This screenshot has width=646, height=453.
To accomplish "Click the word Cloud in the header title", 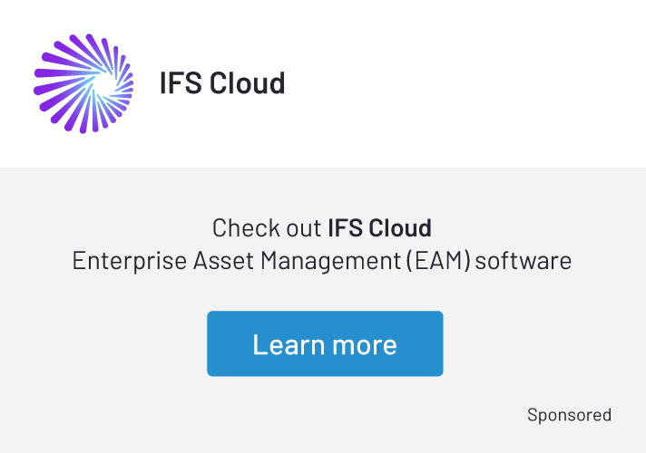I will point(248,83).
